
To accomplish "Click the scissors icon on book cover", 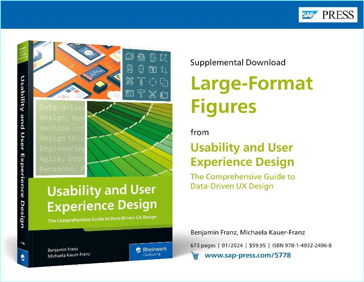I will [x=153, y=94].
